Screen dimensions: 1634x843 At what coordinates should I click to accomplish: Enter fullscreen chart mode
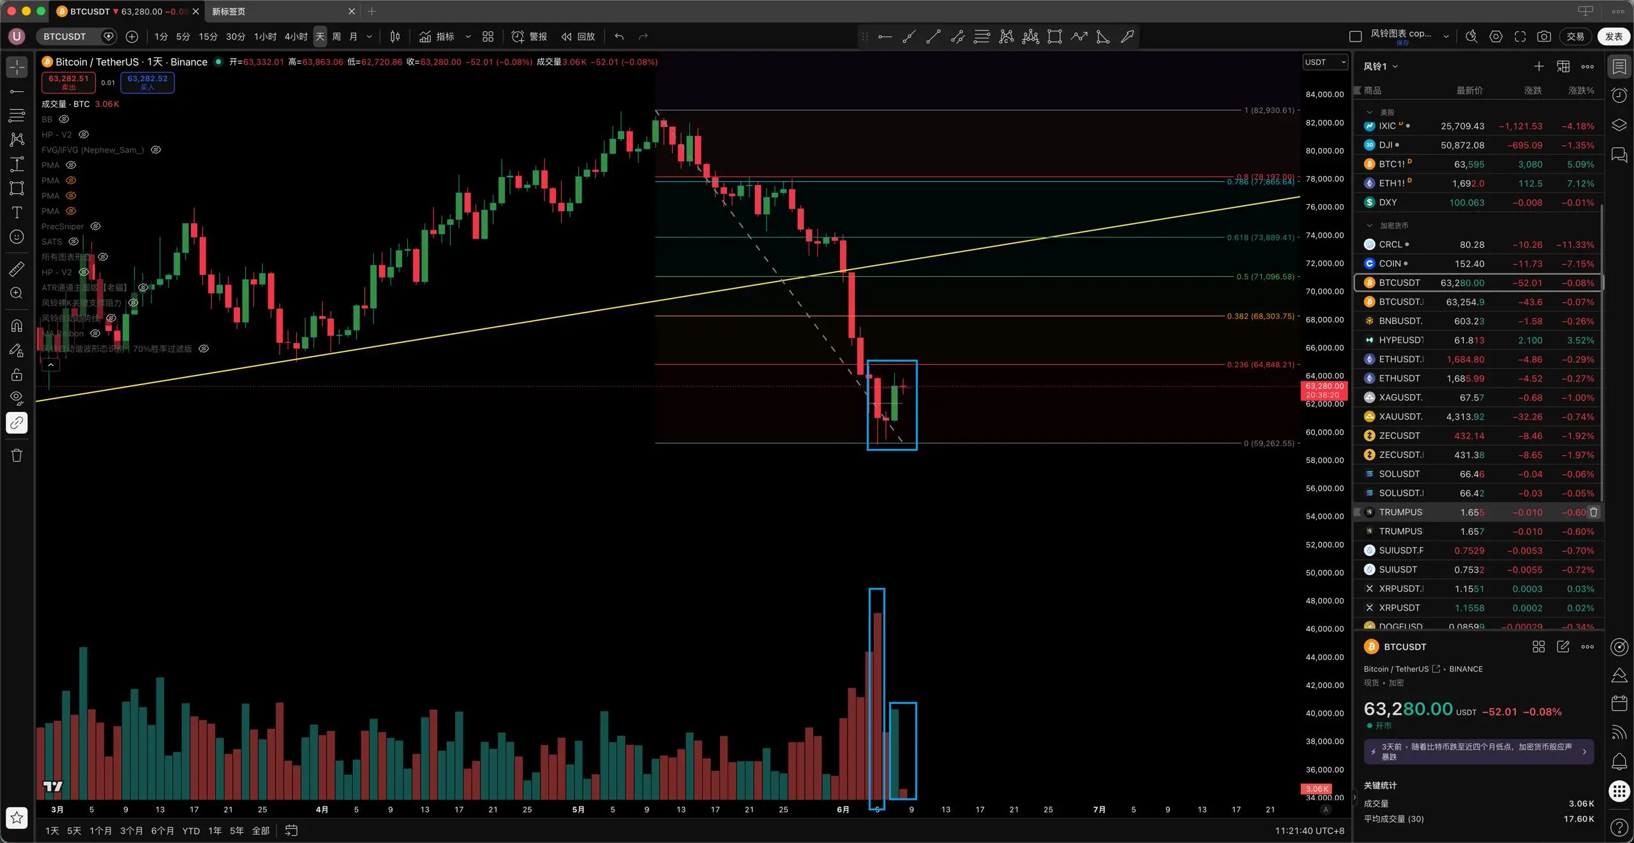(1520, 36)
